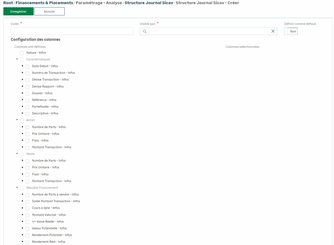
Task: Click the search icon in Visible par field
Action: (144, 31)
